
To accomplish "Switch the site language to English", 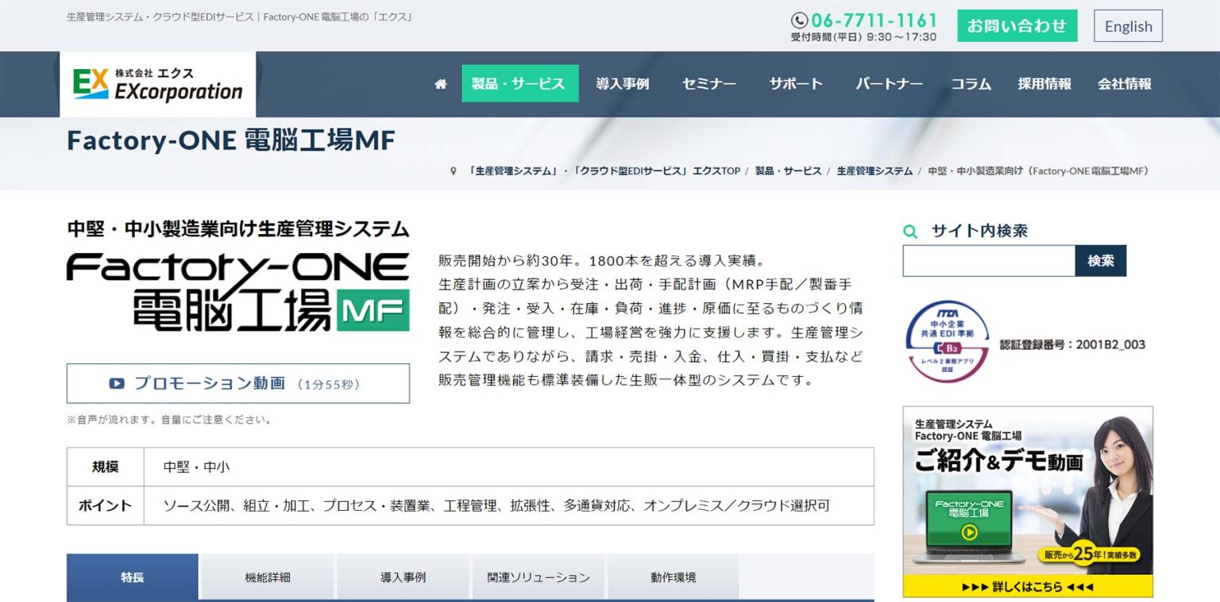I will click(x=1128, y=25).
